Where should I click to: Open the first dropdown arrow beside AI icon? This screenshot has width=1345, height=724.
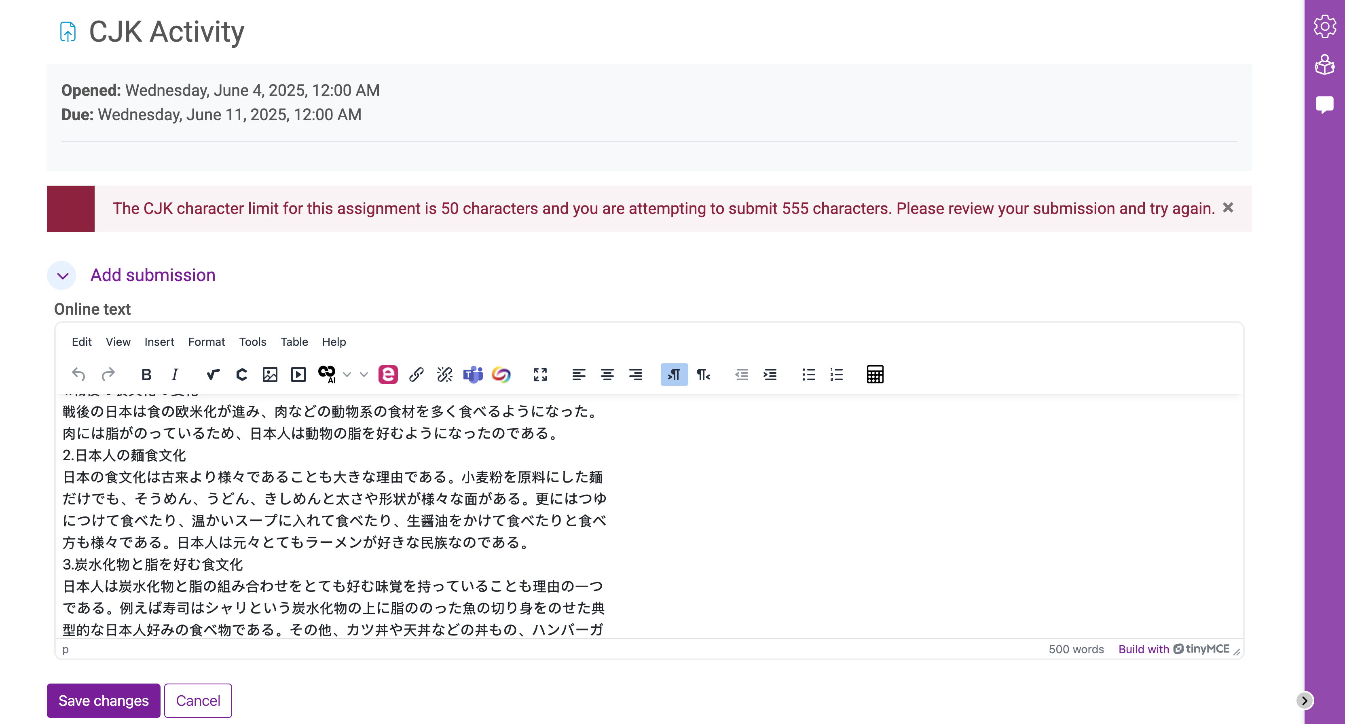pos(347,374)
